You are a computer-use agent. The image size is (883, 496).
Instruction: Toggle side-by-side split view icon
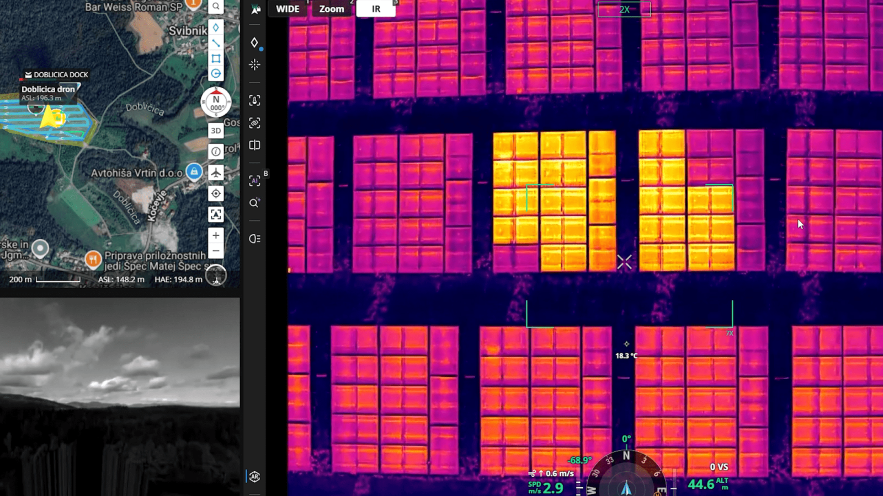pyautogui.click(x=254, y=145)
